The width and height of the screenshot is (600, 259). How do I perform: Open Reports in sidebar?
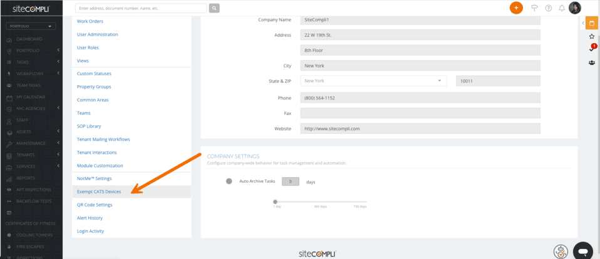click(x=26, y=178)
